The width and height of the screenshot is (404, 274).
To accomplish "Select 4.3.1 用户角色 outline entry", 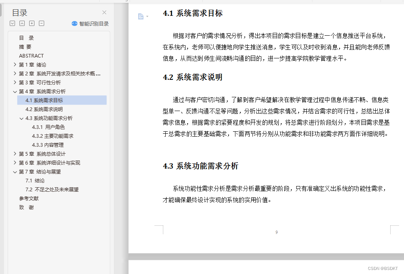I will [48, 127].
